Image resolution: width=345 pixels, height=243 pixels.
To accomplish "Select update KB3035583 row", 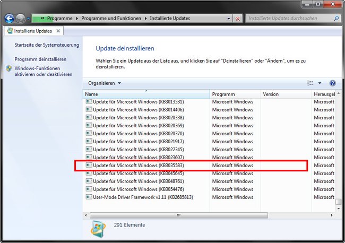I will (x=210, y=166).
